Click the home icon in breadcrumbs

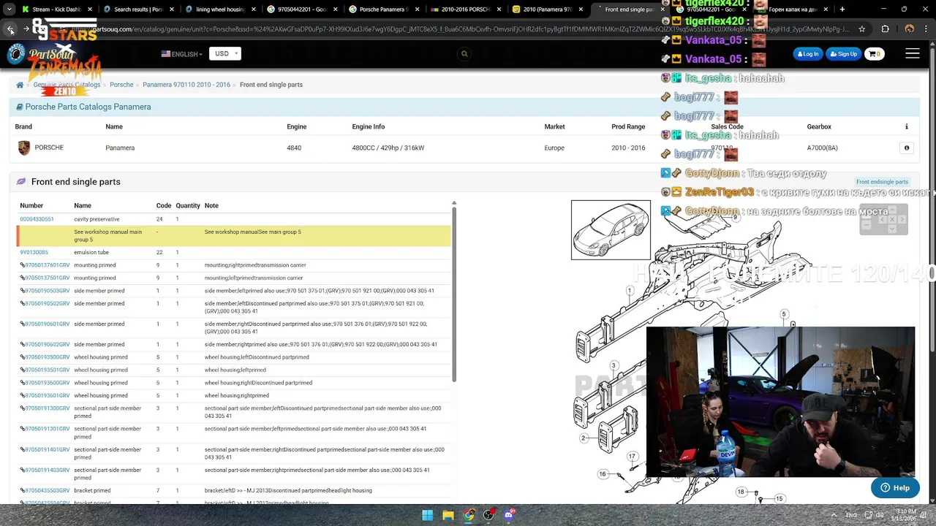pos(20,85)
